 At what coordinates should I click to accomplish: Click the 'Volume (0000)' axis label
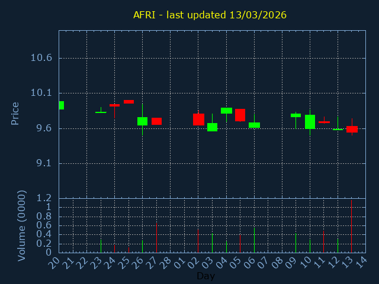coord(22,225)
